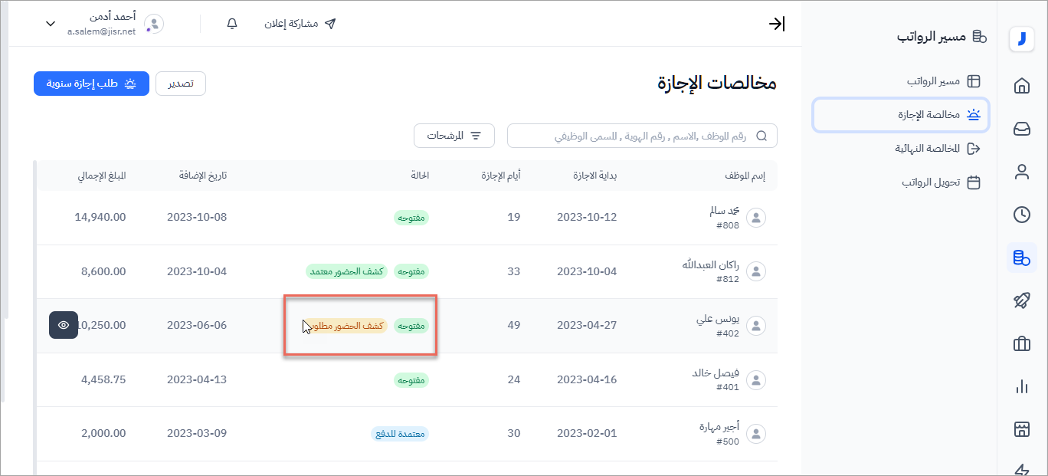Viewport: 1048px width, 476px height.
Task: Click the eye icon on يونس علي row
Action: 64,325
